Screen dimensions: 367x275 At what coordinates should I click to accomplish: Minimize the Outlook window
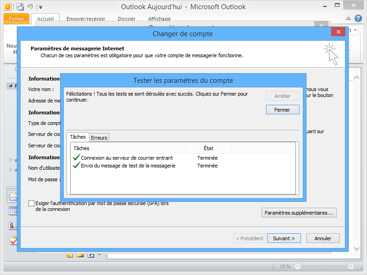[325, 6]
